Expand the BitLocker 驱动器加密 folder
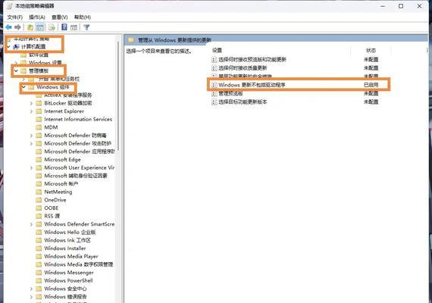The height and width of the screenshot is (303, 432). 31,103
